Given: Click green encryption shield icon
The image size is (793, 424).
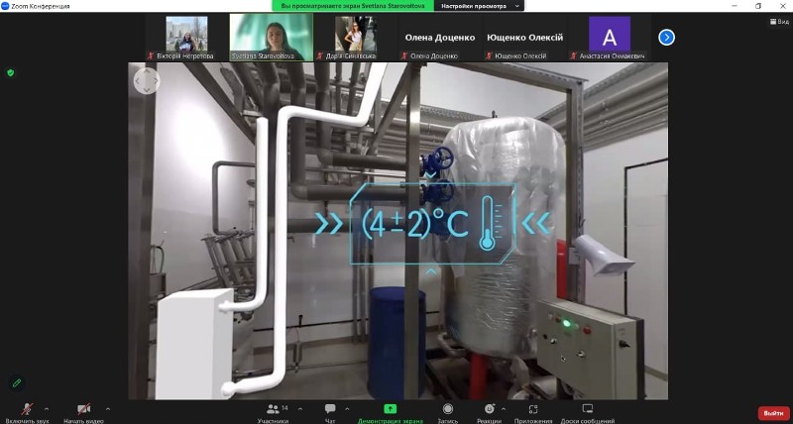Looking at the screenshot, I should point(11,72).
